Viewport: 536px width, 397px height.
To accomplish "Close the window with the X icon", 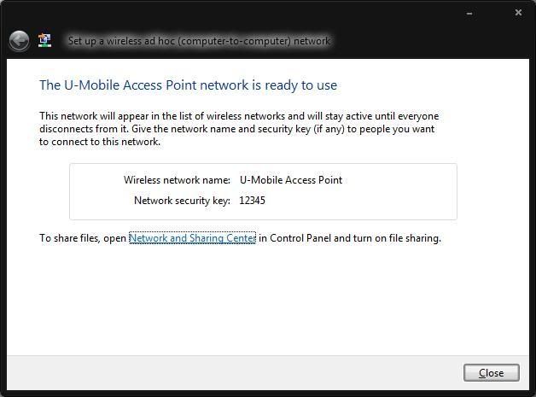I will (518, 13).
